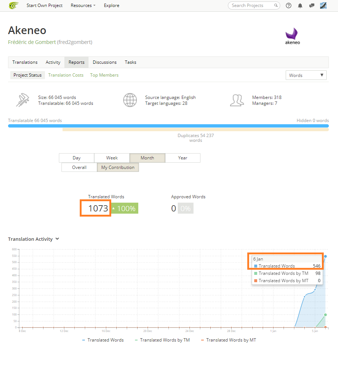Open Top Members report
This screenshot has height=365, width=338.
104,75
